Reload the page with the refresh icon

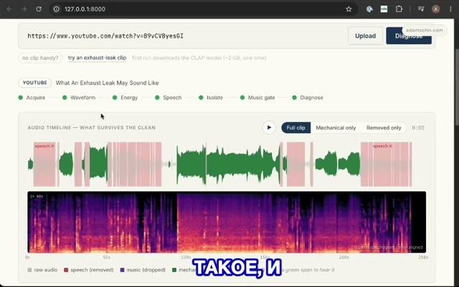click(x=39, y=9)
